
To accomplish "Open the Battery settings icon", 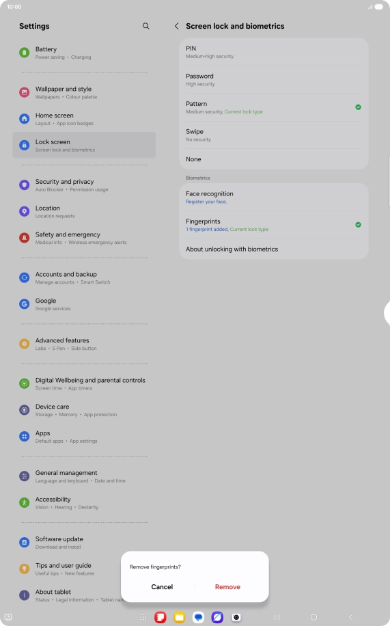I will point(25,53).
